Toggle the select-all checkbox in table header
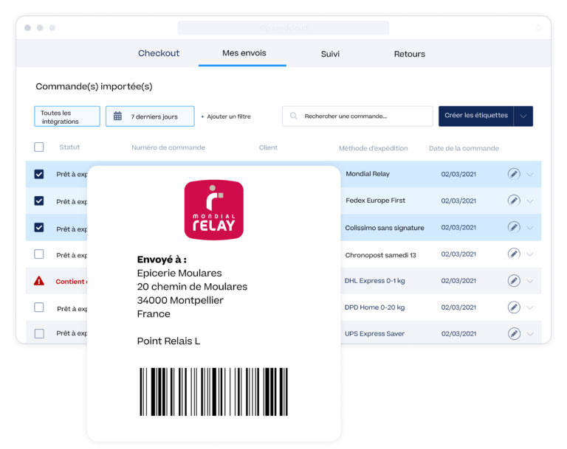 pyautogui.click(x=39, y=147)
